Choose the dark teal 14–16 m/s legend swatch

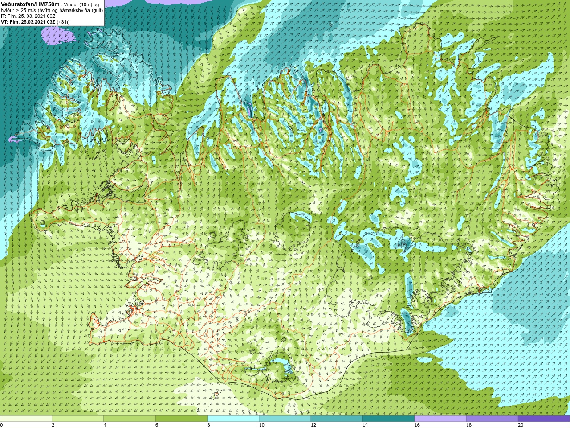point(388,419)
